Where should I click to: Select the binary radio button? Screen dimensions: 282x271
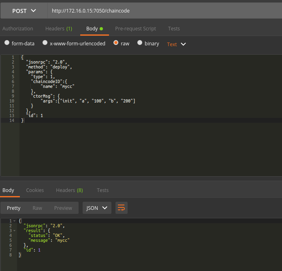[x=140, y=43]
